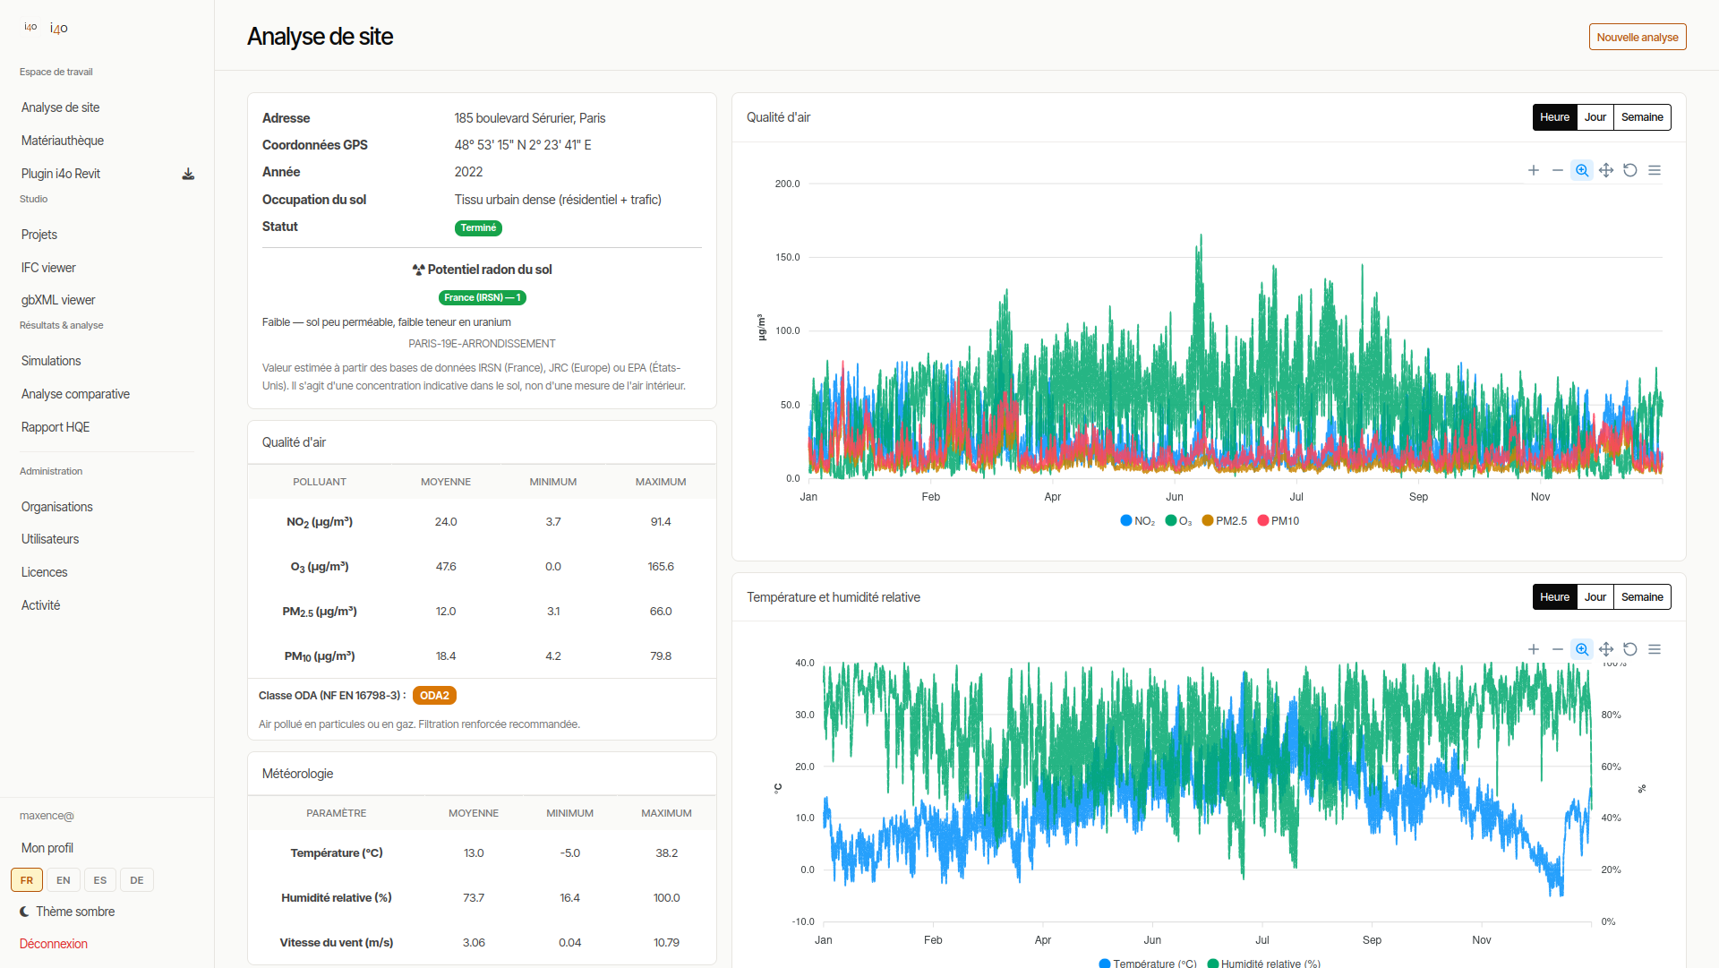
Task: Toggle Humidité relative series in legend
Action: [x=1263, y=963]
